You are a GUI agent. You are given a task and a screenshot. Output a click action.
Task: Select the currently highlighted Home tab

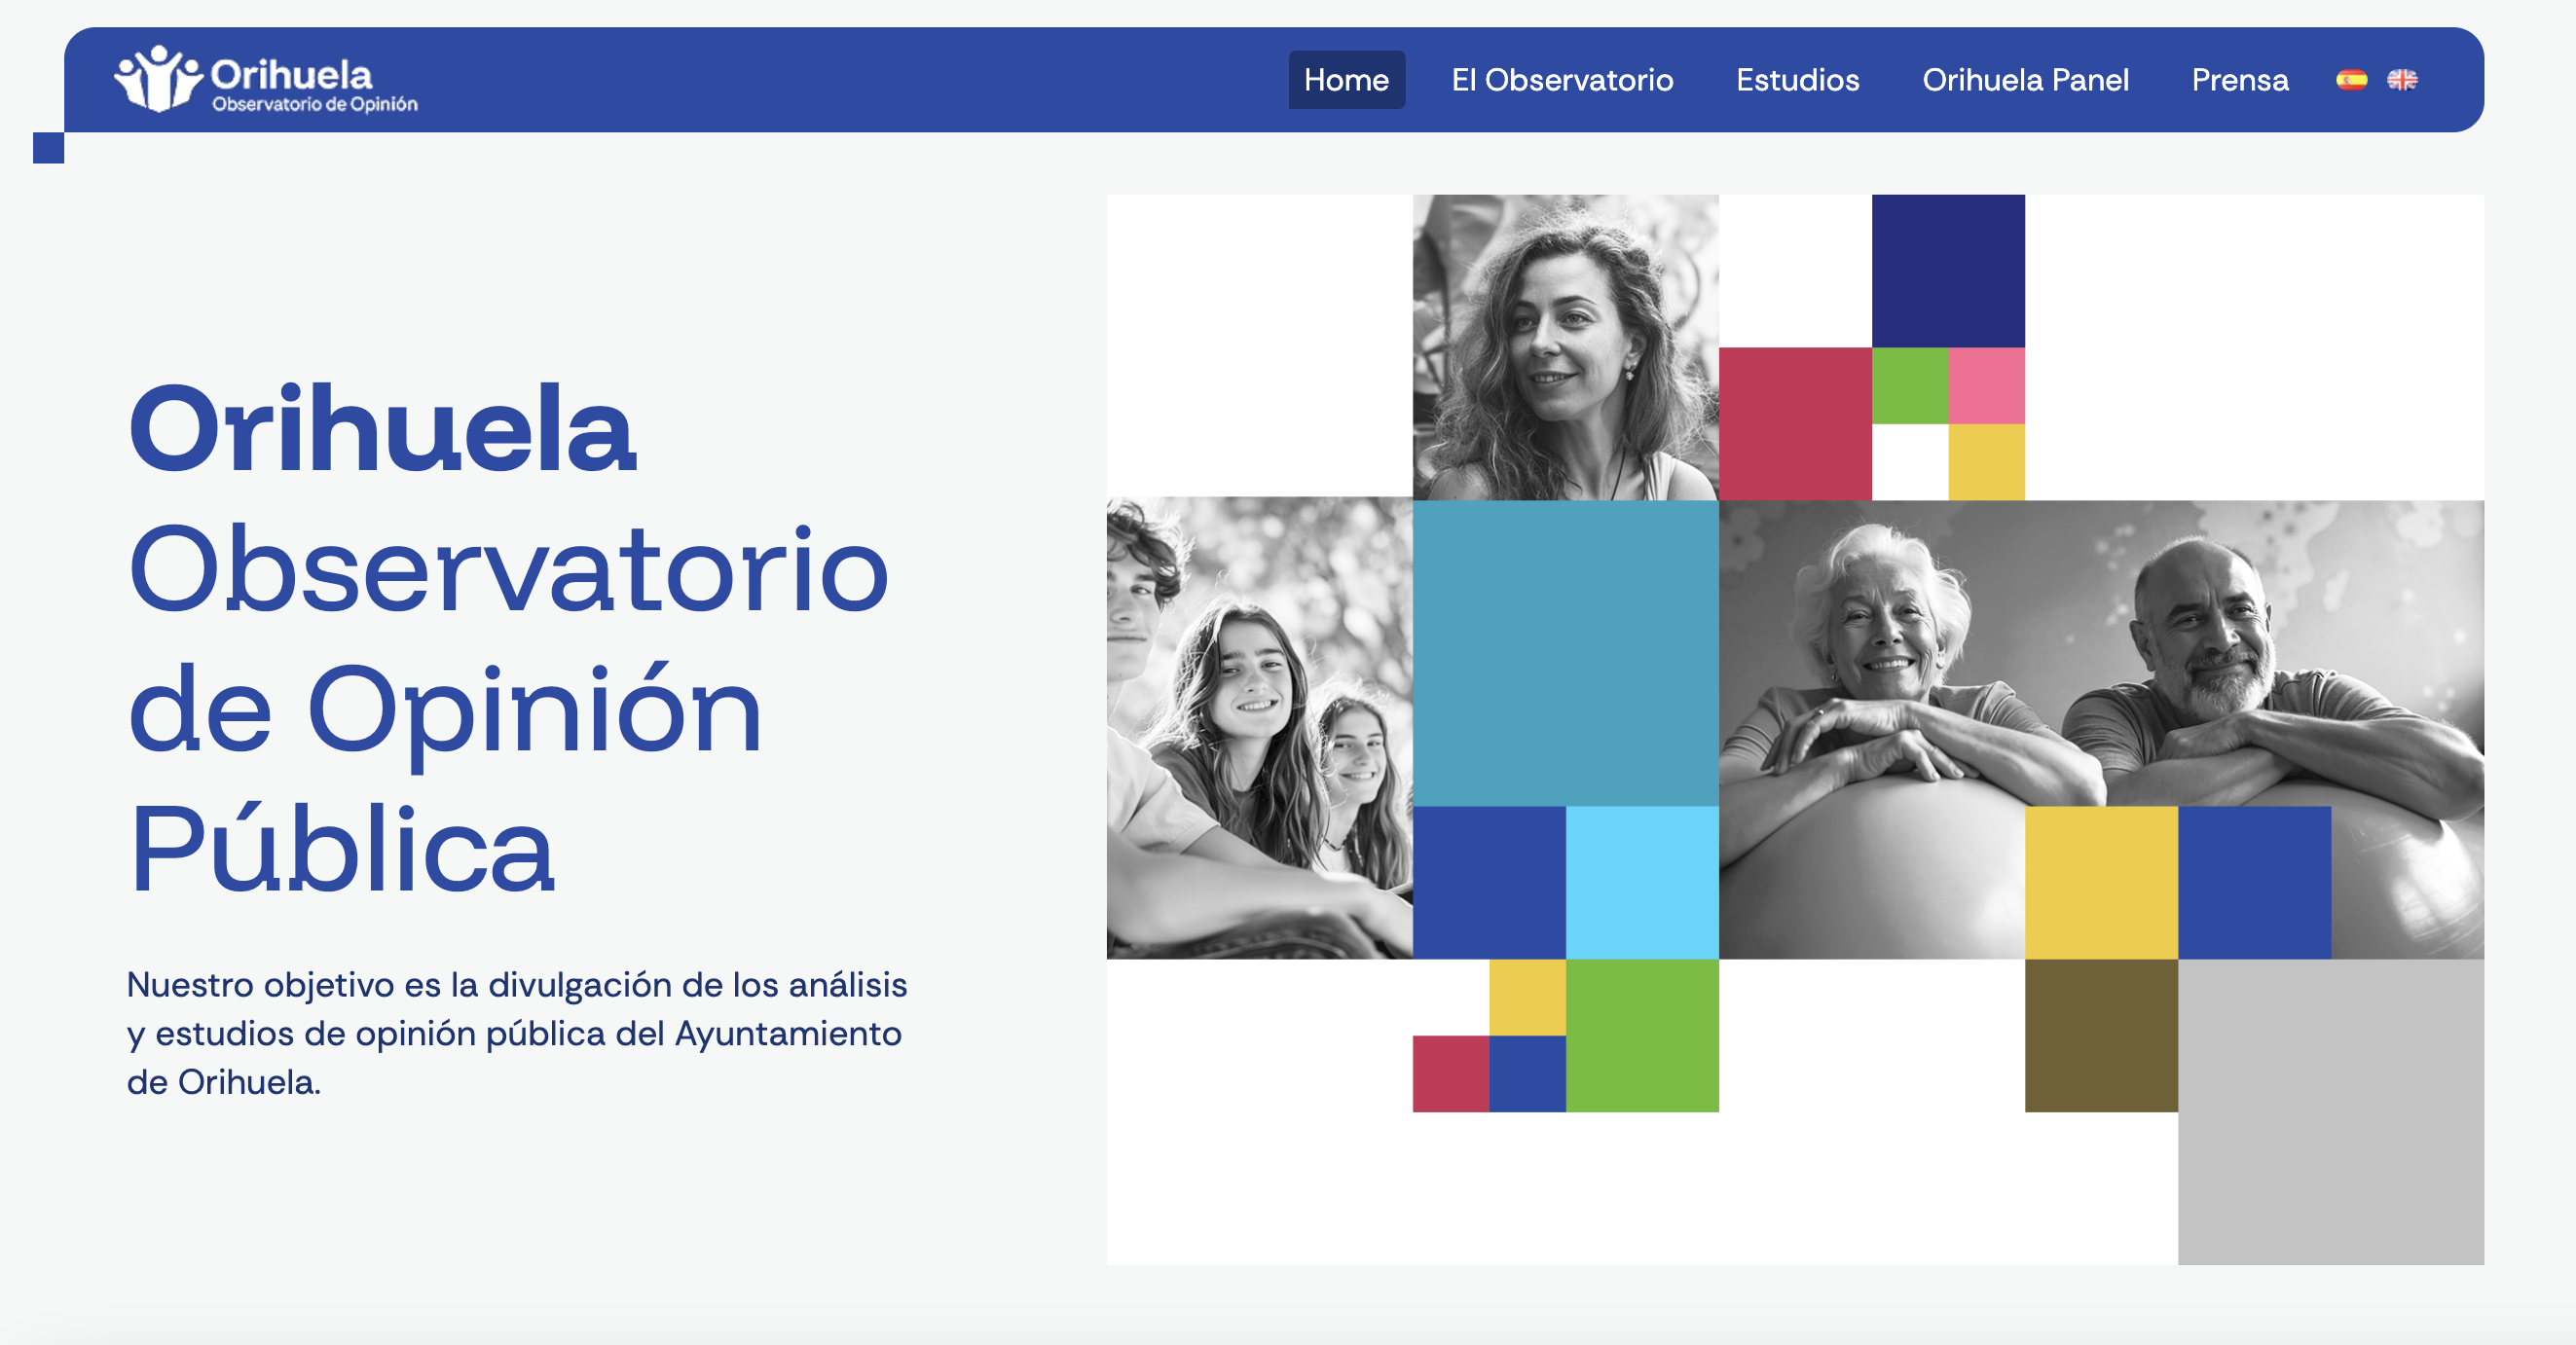tap(1347, 80)
